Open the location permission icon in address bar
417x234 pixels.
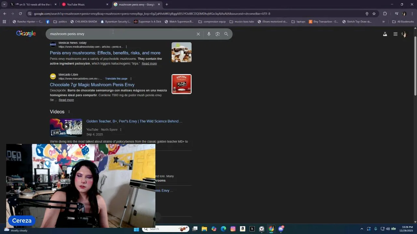tap(367, 14)
